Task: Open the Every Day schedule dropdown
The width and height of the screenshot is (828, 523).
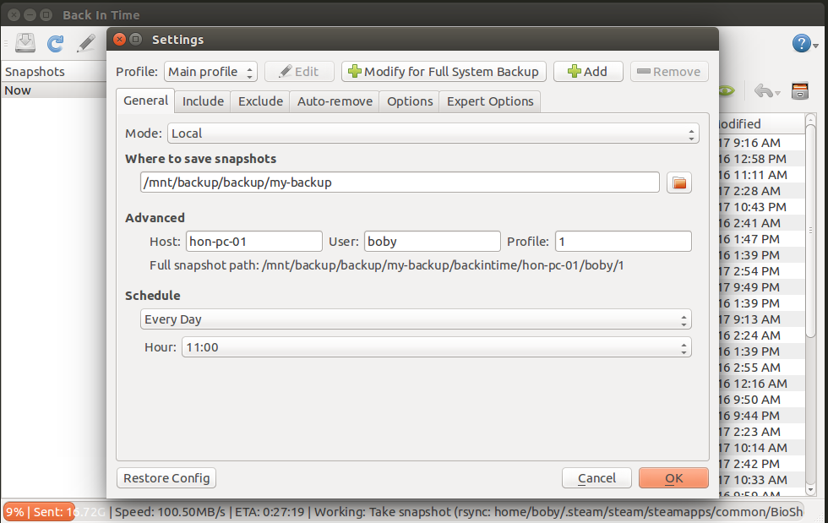Action: point(416,319)
